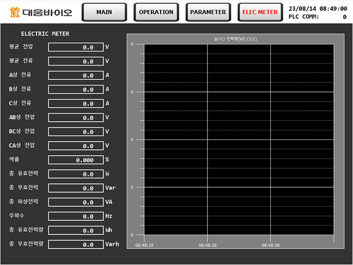Click the 08:48:19 time axis label
This screenshot has width=353, height=265.
coord(144,245)
